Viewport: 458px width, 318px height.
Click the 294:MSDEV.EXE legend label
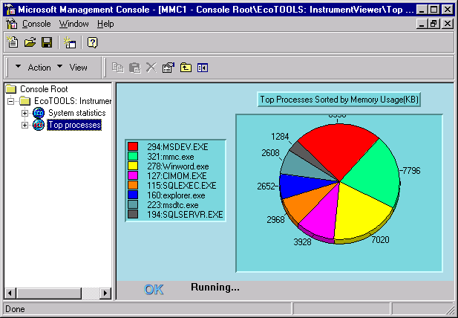coord(177,146)
